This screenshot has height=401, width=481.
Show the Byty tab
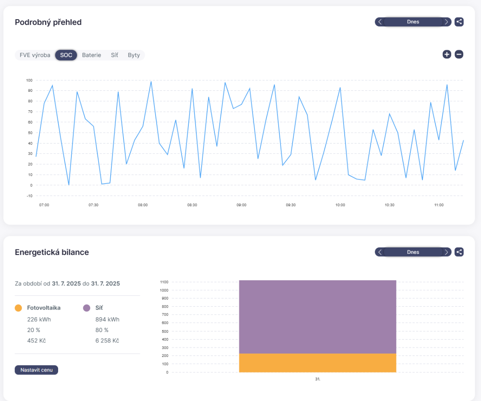click(x=134, y=55)
